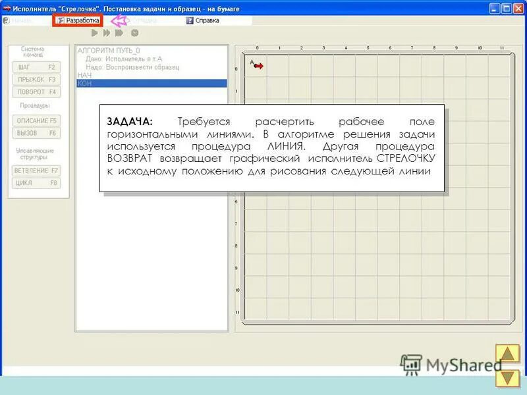The height and width of the screenshot is (395, 527).
Task: Click the Справка question mark icon
Action: pos(190,20)
